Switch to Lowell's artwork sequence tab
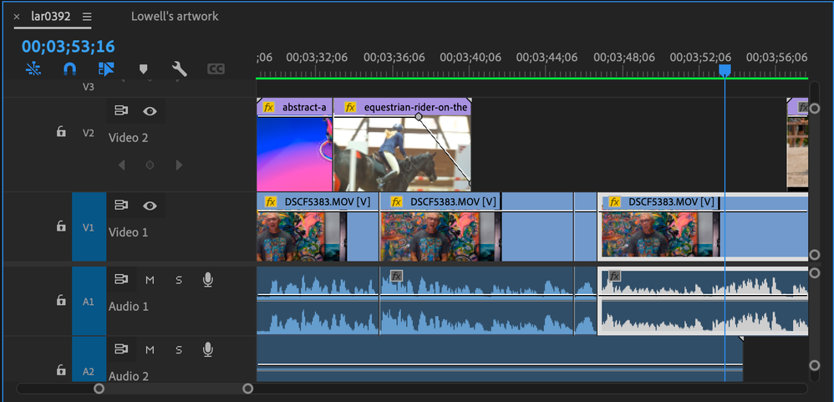Viewport: 834px width, 402px height. pyautogui.click(x=175, y=17)
